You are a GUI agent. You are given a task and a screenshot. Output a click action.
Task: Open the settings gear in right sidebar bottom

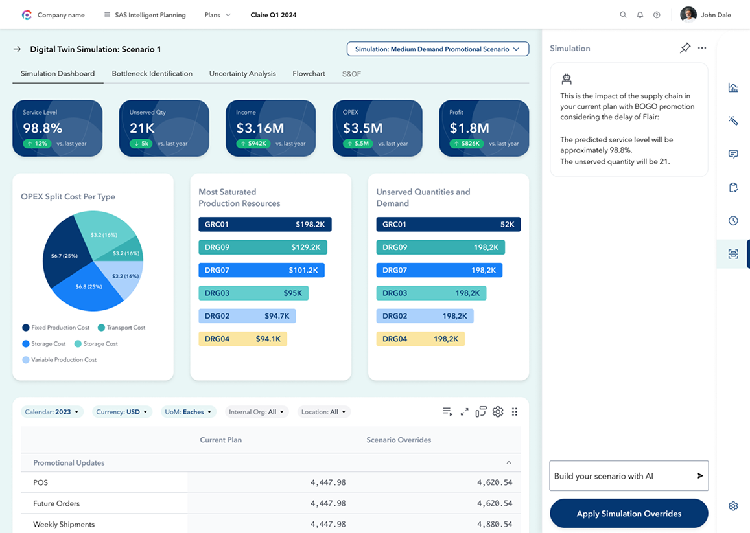pyautogui.click(x=732, y=506)
